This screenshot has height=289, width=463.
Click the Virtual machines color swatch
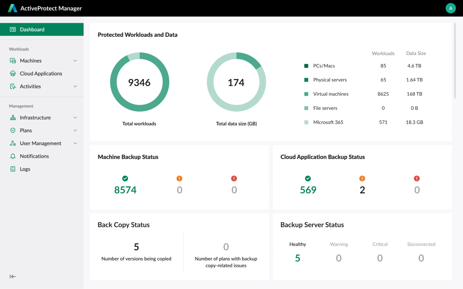tap(307, 94)
